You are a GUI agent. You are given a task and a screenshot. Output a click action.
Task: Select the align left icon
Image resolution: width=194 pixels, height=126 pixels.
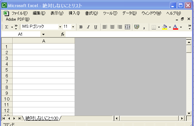coord(105,27)
